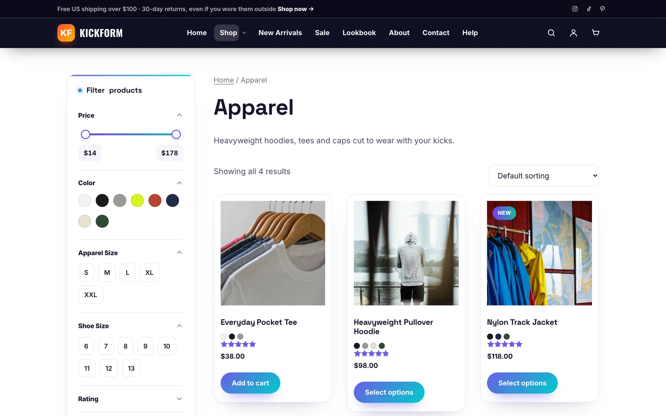Collapse the Apparel Size filter section
The width and height of the screenshot is (666, 416).
(x=179, y=253)
